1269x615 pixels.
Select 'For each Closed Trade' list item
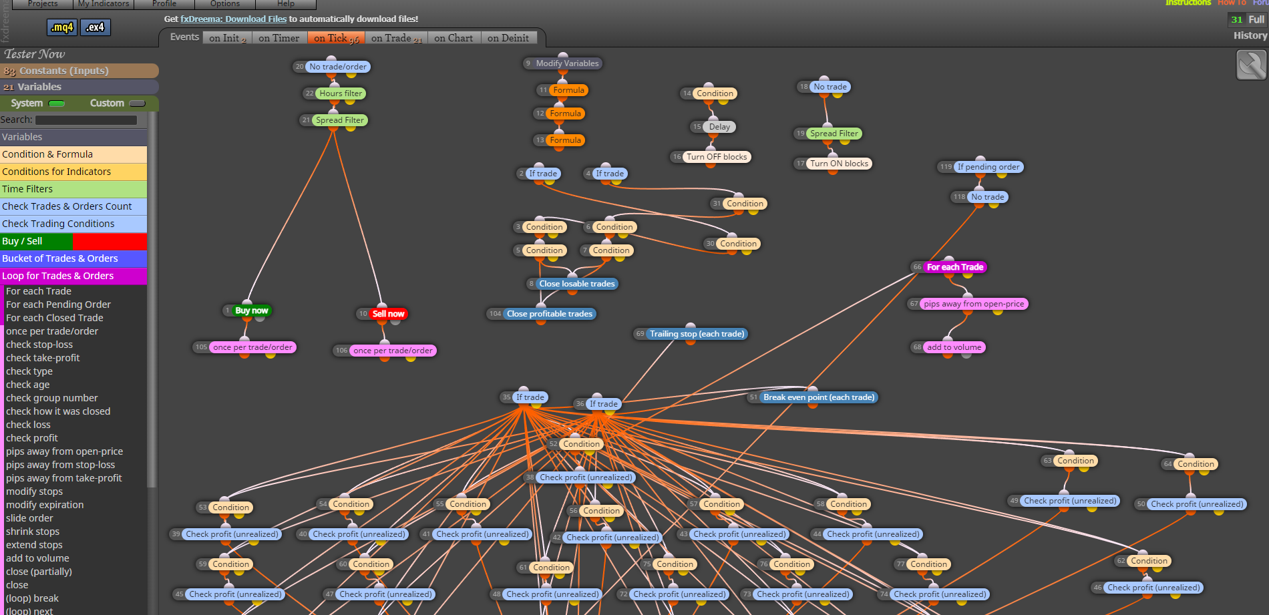55,318
